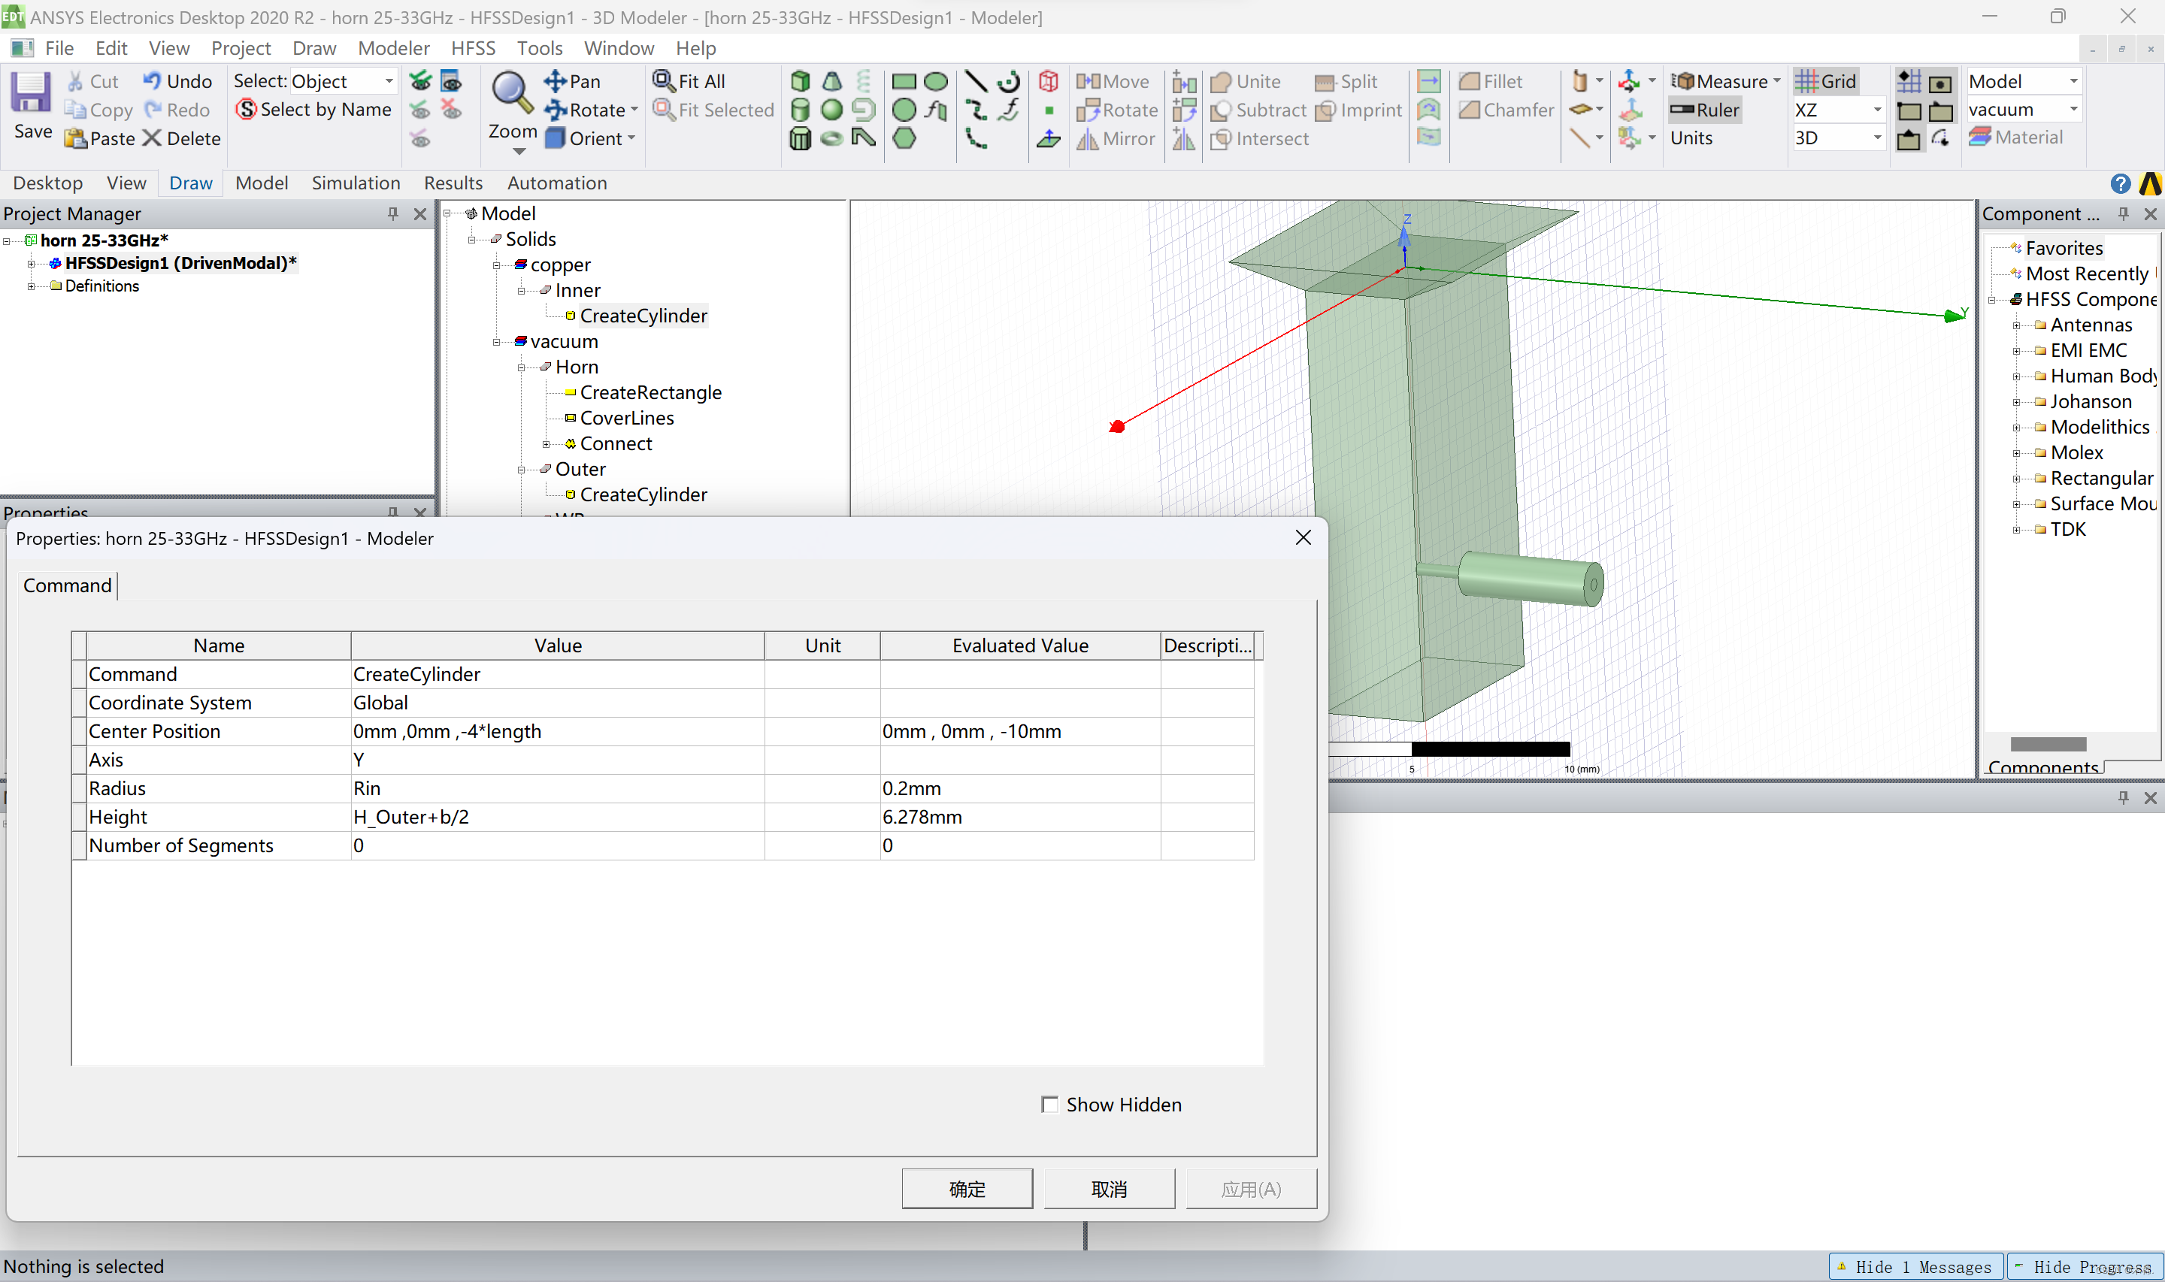The width and height of the screenshot is (2165, 1282).
Task: Toggle the Show Hidden checkbox
Action: tap(1049, 1104)
